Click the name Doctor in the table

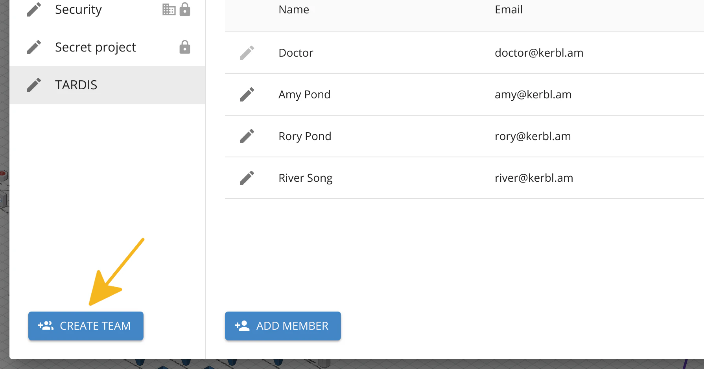pyautogui.click(x=296, y=53)
